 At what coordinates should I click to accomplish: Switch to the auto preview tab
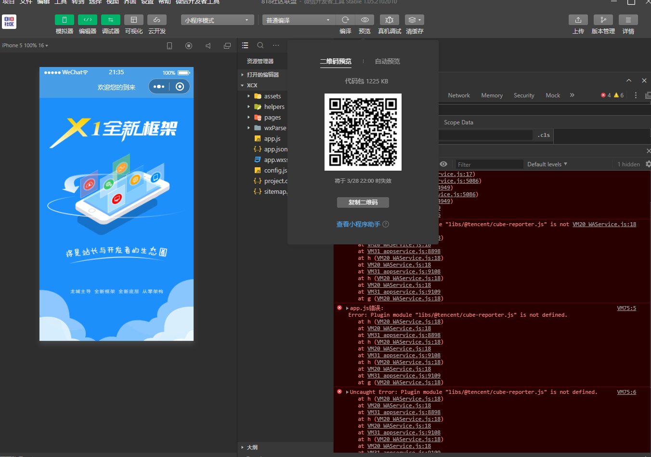(x=387, y=61)
